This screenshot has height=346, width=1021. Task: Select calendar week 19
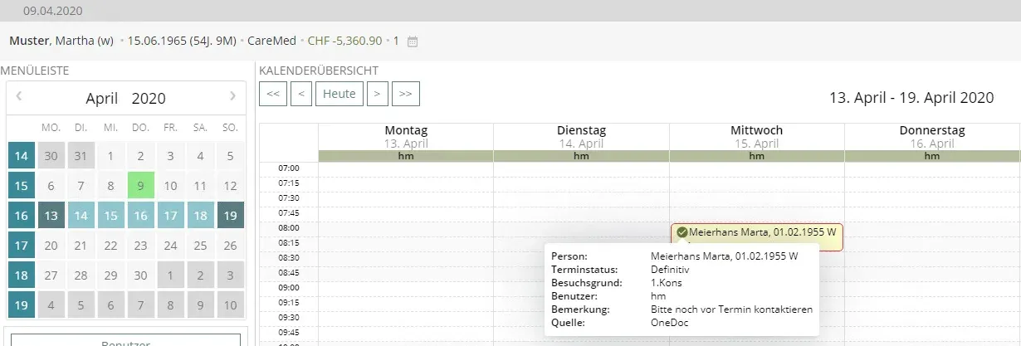pos(21,305)
